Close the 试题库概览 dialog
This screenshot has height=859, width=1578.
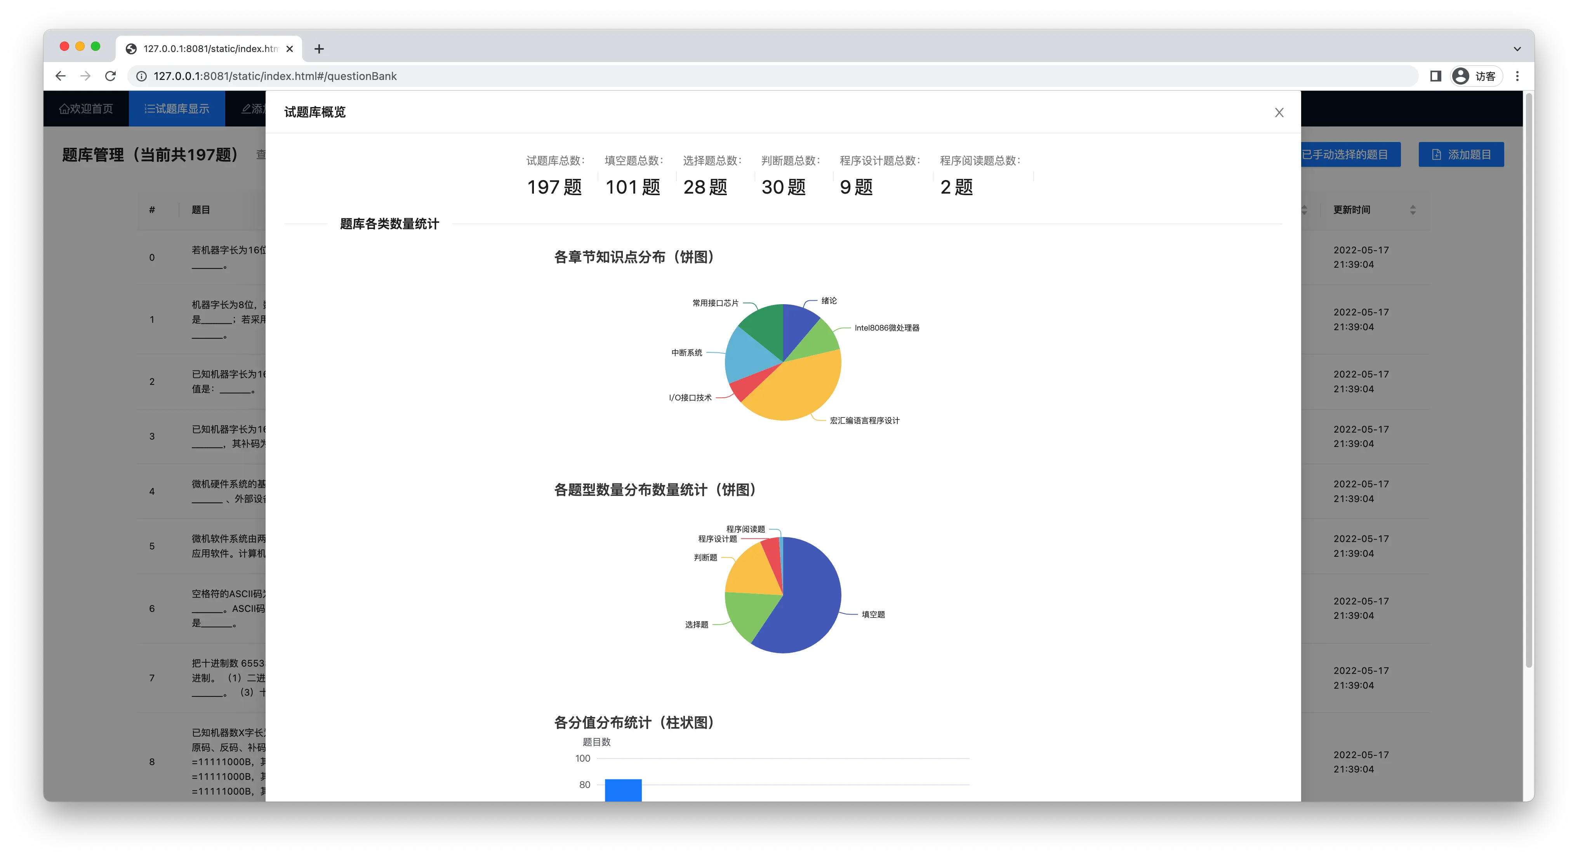(x=1279, y=112)
